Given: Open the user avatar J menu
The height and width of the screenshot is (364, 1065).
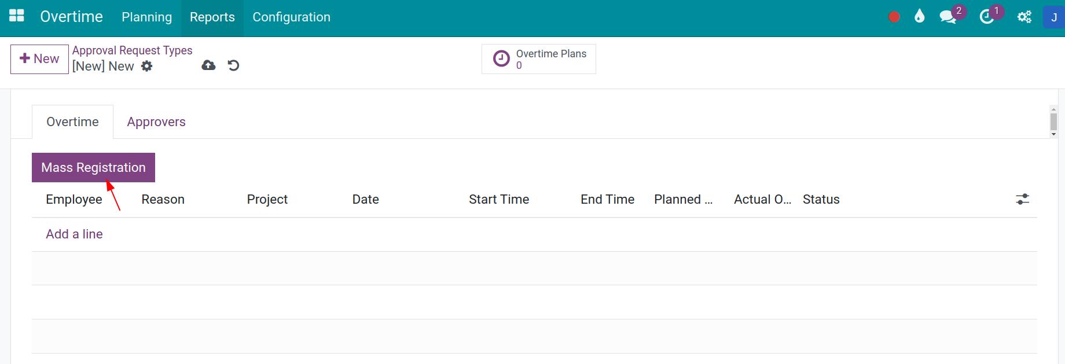Looking at the screenshot, I should (1053, 17).
